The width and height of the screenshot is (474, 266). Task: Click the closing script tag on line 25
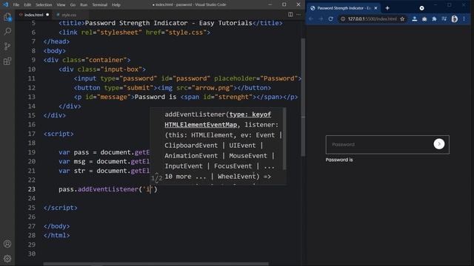(61, 208)
